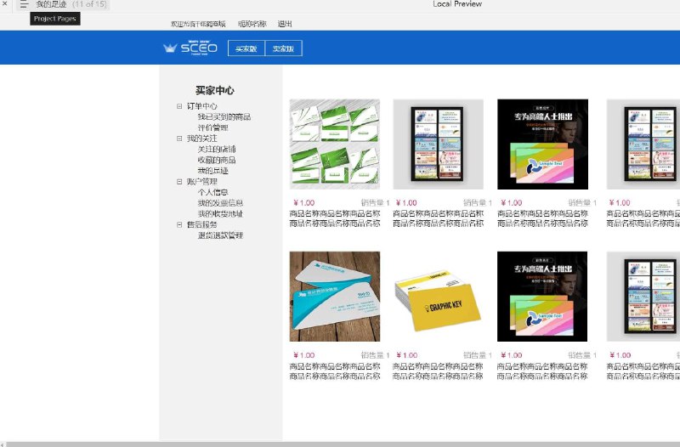Select 售后服务 in the sidebar
The height and width of the screenshot is (447, 680).
point(201,224)
